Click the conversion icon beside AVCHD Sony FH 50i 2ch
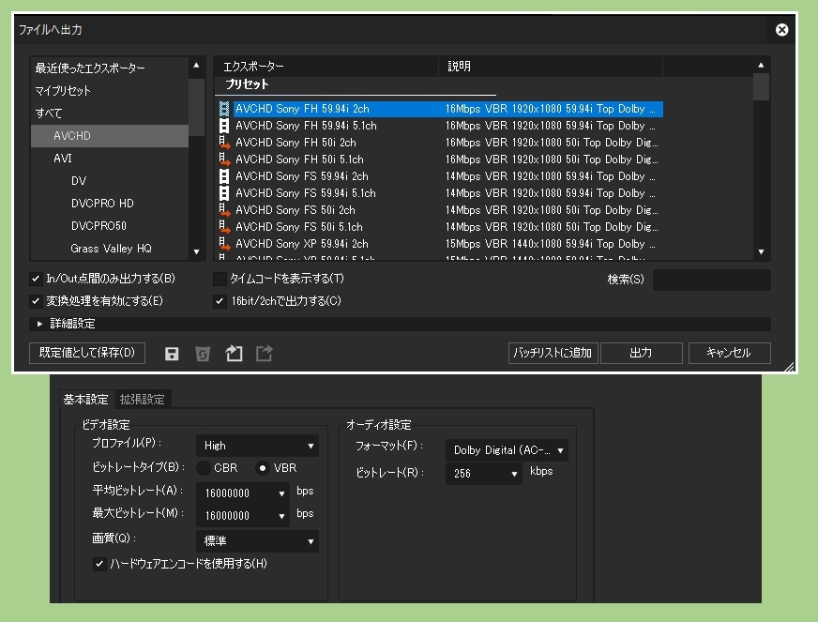The image size is (818, 622). [224, 143]
